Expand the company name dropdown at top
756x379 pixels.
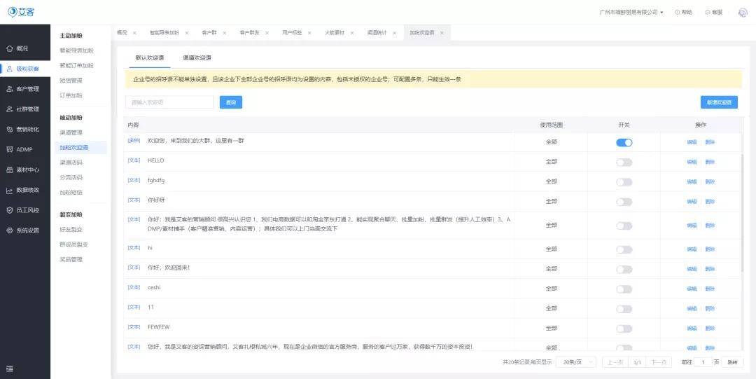pos(631,13)
